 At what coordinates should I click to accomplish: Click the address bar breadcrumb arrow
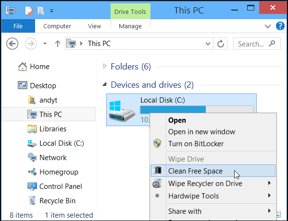[82, 44]
